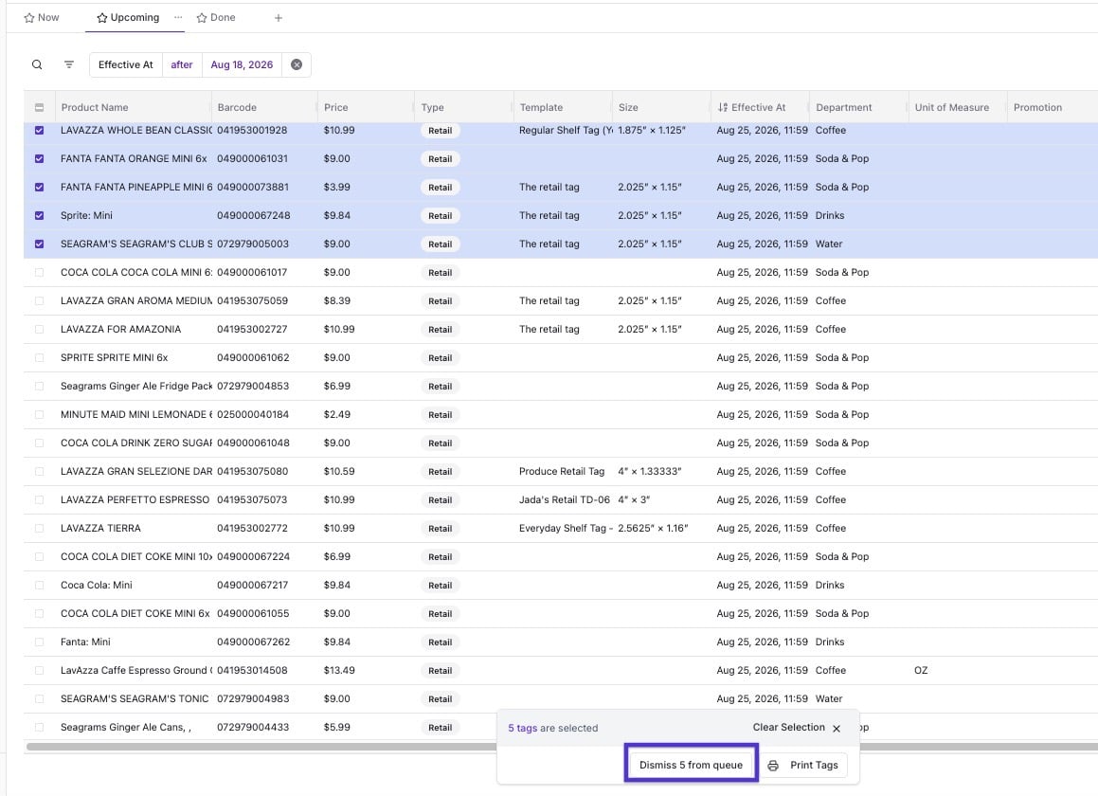Image resolution: width=1098 pixels, height=796 pixels.
Task: Click 'LAVAZZA PERFETTO ESPRESSO' product name
Action: (135, 499)
